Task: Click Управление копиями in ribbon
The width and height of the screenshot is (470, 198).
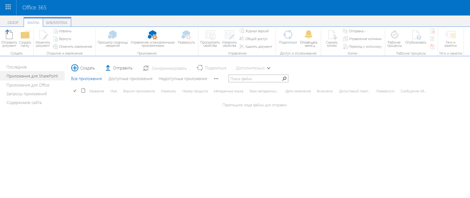Action: click(x=362, y=39)
